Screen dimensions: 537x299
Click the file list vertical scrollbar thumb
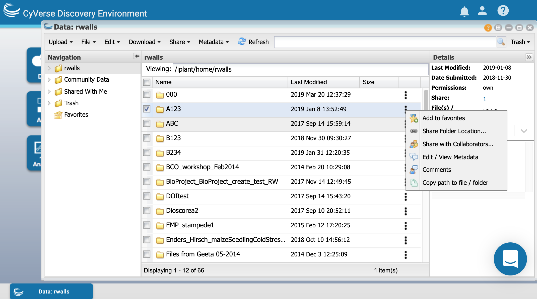click(426, 100)
